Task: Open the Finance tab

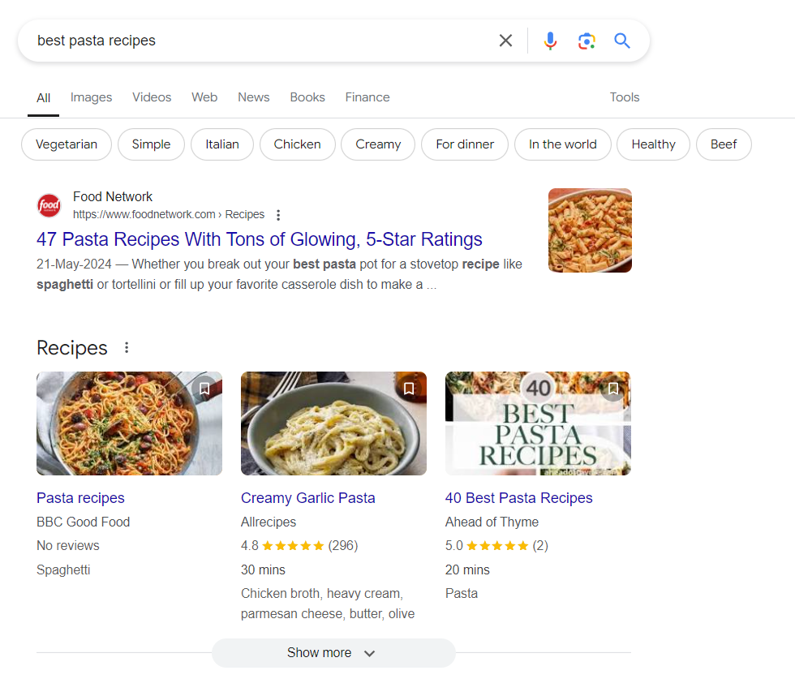Action: pyautogui.click(x=367, y=97)
